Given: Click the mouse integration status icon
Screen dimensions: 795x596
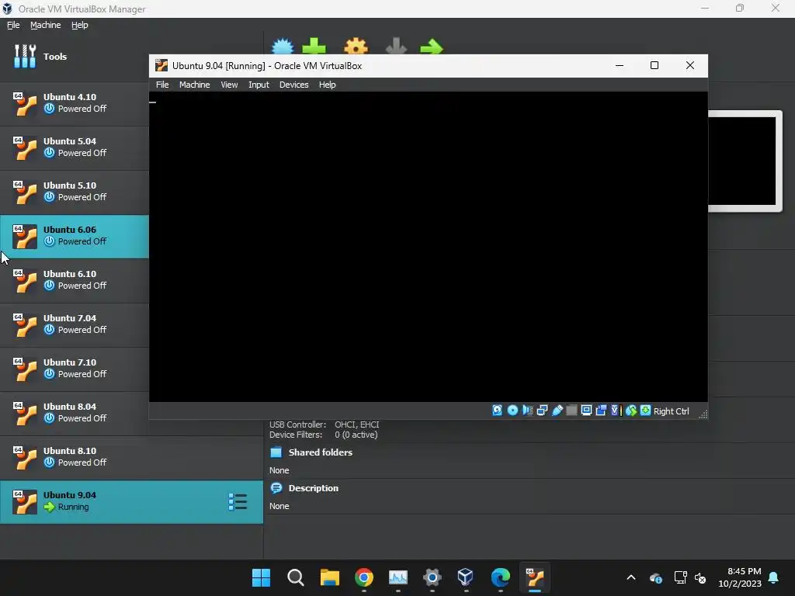Looking at the screenshot, I should coord(631,411).
